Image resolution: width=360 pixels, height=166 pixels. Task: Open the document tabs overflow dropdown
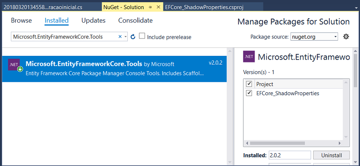pyautogui.click(x=356, y=7)
